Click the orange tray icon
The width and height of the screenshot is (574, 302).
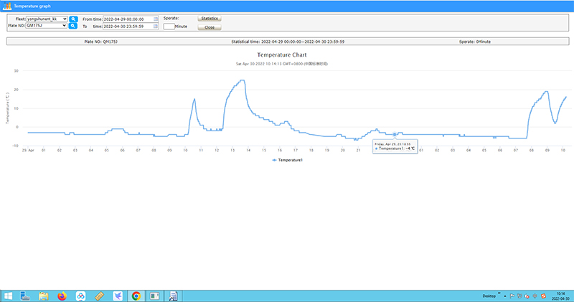tap(544, 296)
